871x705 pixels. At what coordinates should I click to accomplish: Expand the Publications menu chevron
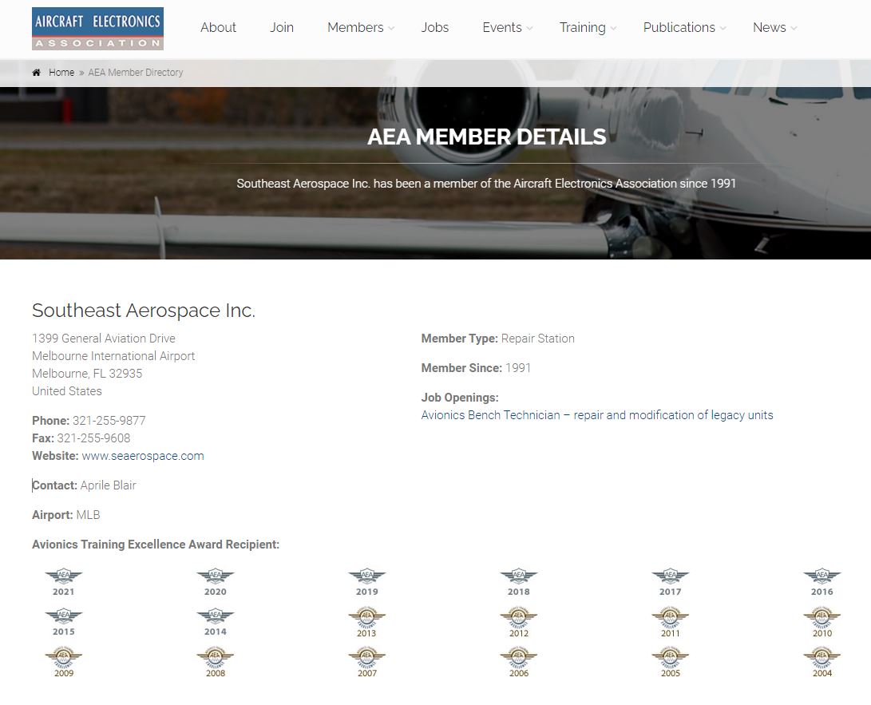click(x=723, y=28)
